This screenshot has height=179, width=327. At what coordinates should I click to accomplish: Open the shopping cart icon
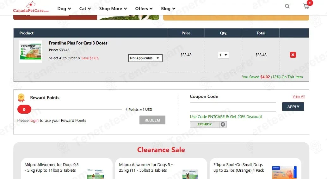(x=306, y=6)
